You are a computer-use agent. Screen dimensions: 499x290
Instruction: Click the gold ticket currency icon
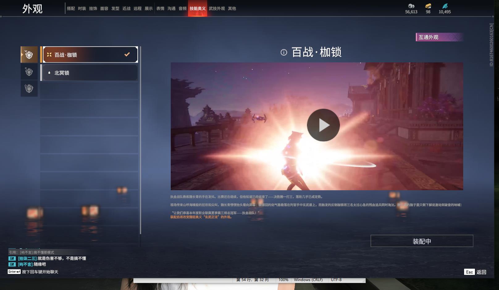428,6
